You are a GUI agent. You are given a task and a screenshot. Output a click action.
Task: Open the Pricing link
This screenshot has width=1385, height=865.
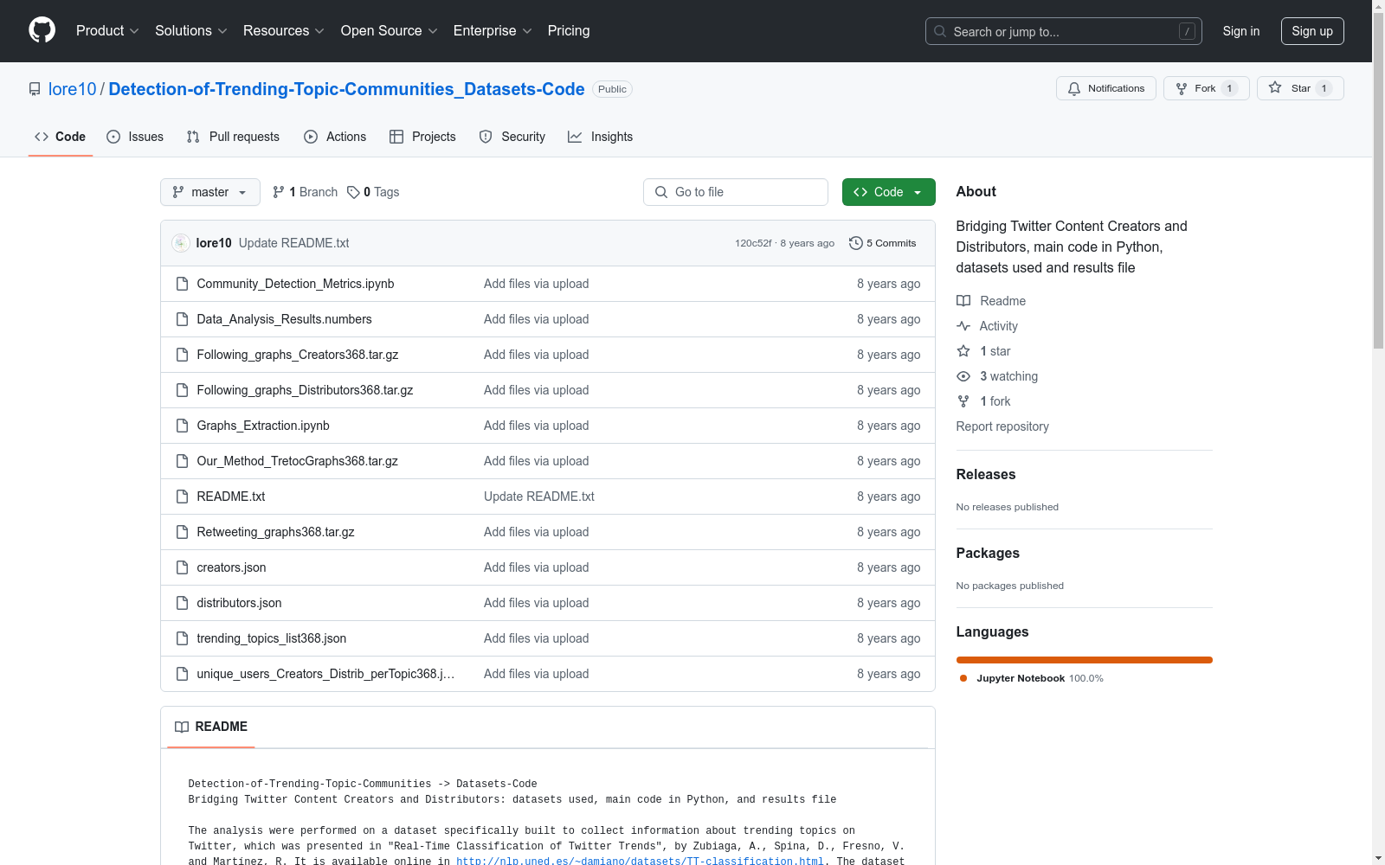click(x=569, y=31)
